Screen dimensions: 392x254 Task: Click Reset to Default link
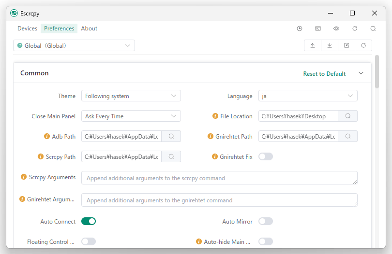tap(324, 73)
